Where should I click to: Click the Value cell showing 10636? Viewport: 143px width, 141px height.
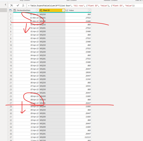pyautogui.click(x=78, y=72)
